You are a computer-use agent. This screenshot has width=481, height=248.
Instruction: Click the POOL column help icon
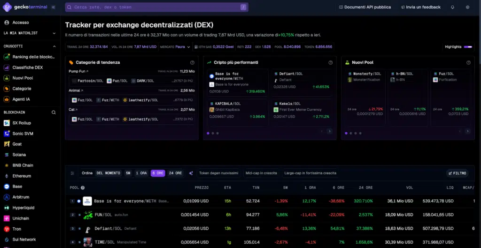pos(83,188)
